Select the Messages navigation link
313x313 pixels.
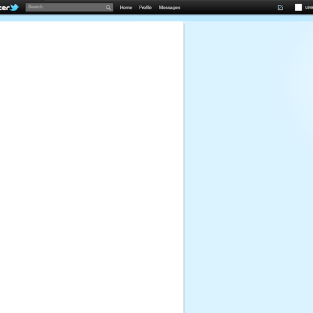pos(170,8)
